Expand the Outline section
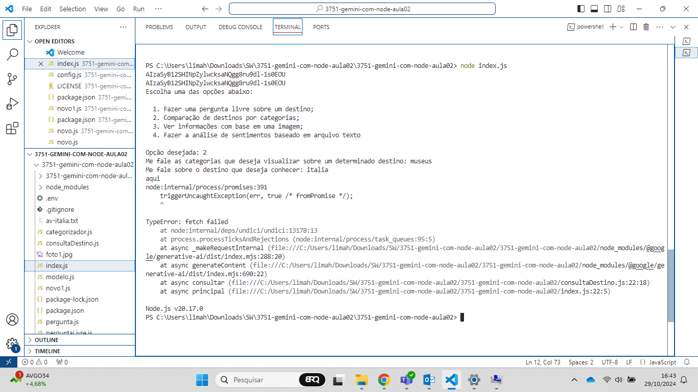 (x=80, y=340)
